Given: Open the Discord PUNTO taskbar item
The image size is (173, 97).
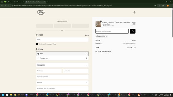Looking at the screenshot, I should (29, 95).
